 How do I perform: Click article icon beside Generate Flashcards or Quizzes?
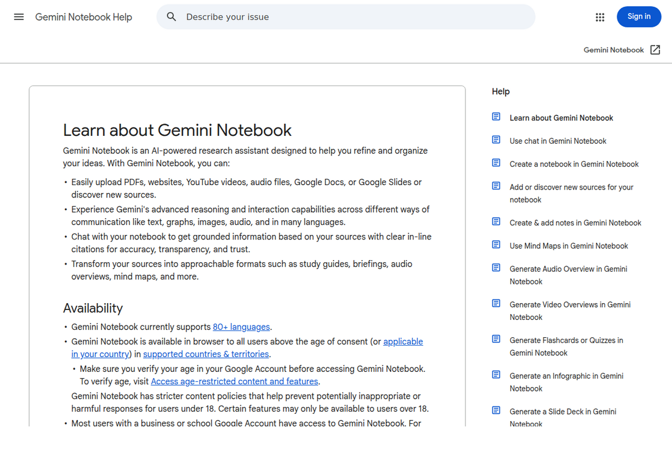496,339
